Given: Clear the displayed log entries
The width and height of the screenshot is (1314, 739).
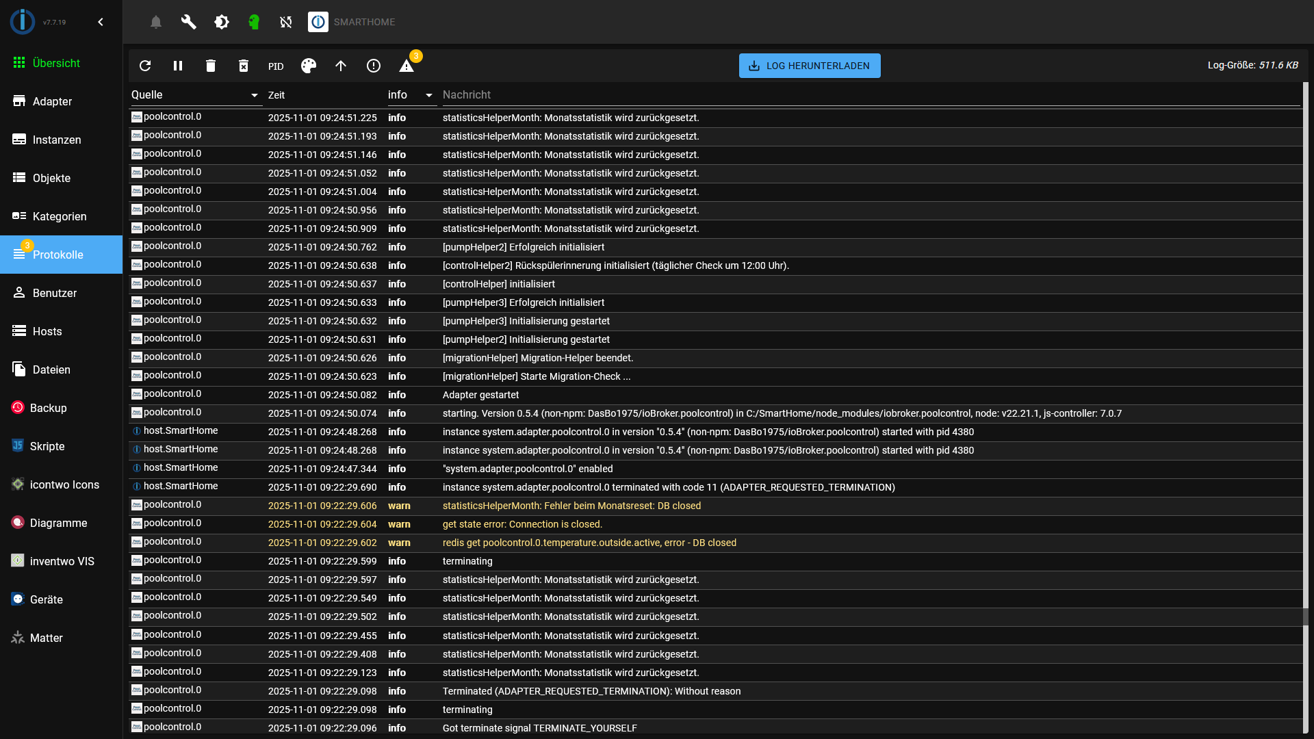Looking at the screenshot, I should 210,66.
